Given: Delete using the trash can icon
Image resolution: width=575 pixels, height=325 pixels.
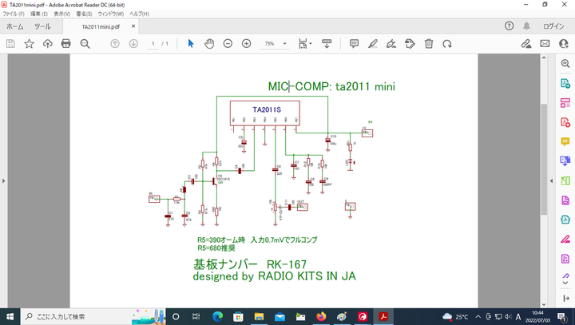Looking at the screenshot, I should point(429,43).
